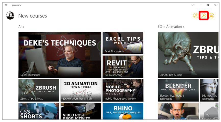Restore down the lynda.com window
This screenshot has height=122, width=221.
click(208, 5)
